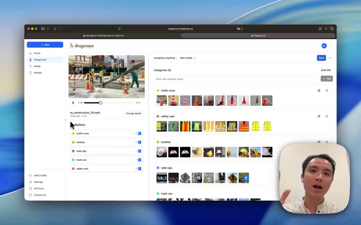Switch to the Playground tab
Viewport: 361px width, 225px height.
point(258,36)
